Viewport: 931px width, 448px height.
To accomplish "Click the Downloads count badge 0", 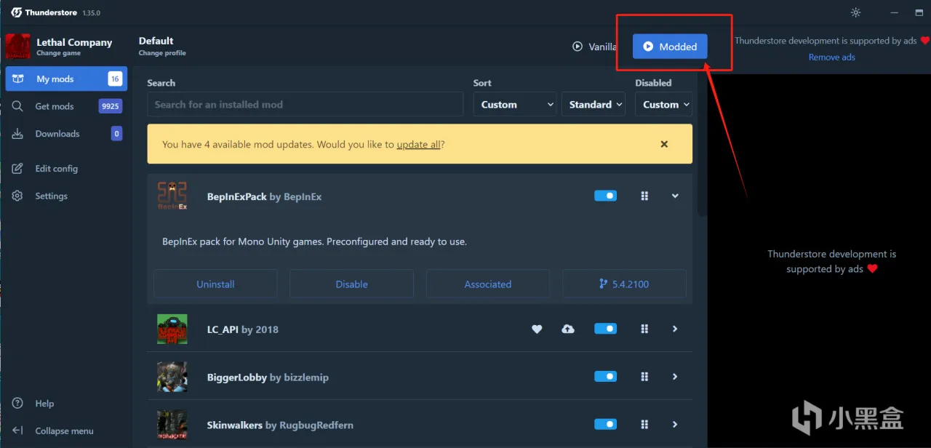I will tap(116, 134).
